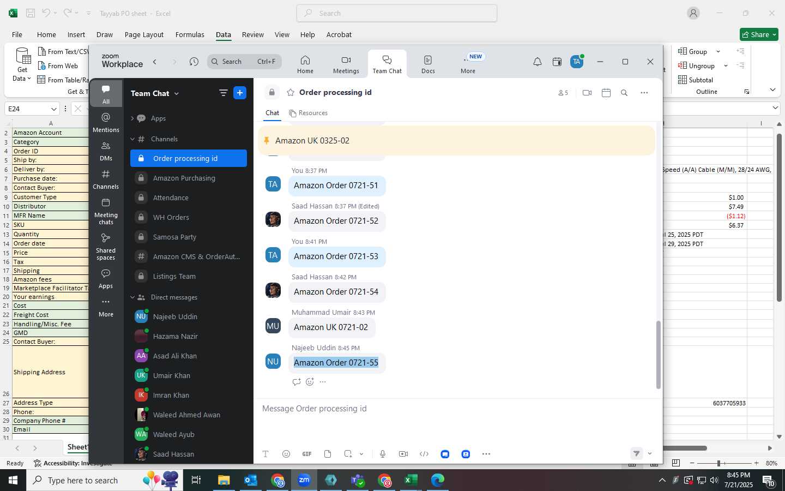The image size is (785, 491).
Task: Open composer more options ellipsis
Action: coord(486,454)
